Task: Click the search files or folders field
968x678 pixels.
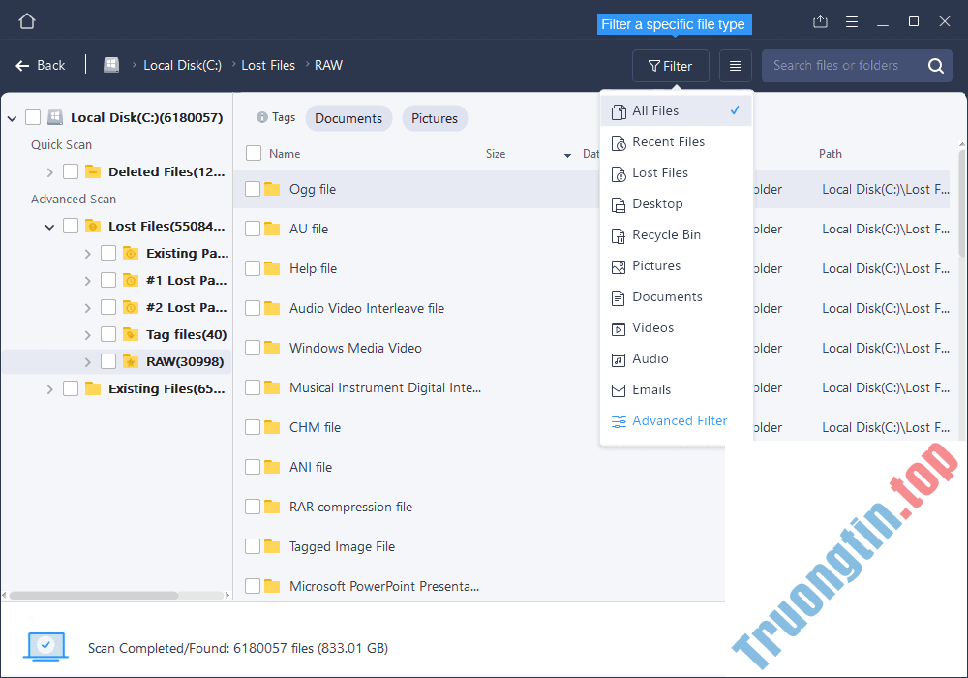Action: point(852,65)
